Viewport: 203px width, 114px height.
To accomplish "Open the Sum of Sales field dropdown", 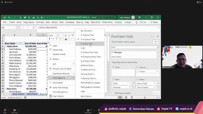I will click(154, 83).
